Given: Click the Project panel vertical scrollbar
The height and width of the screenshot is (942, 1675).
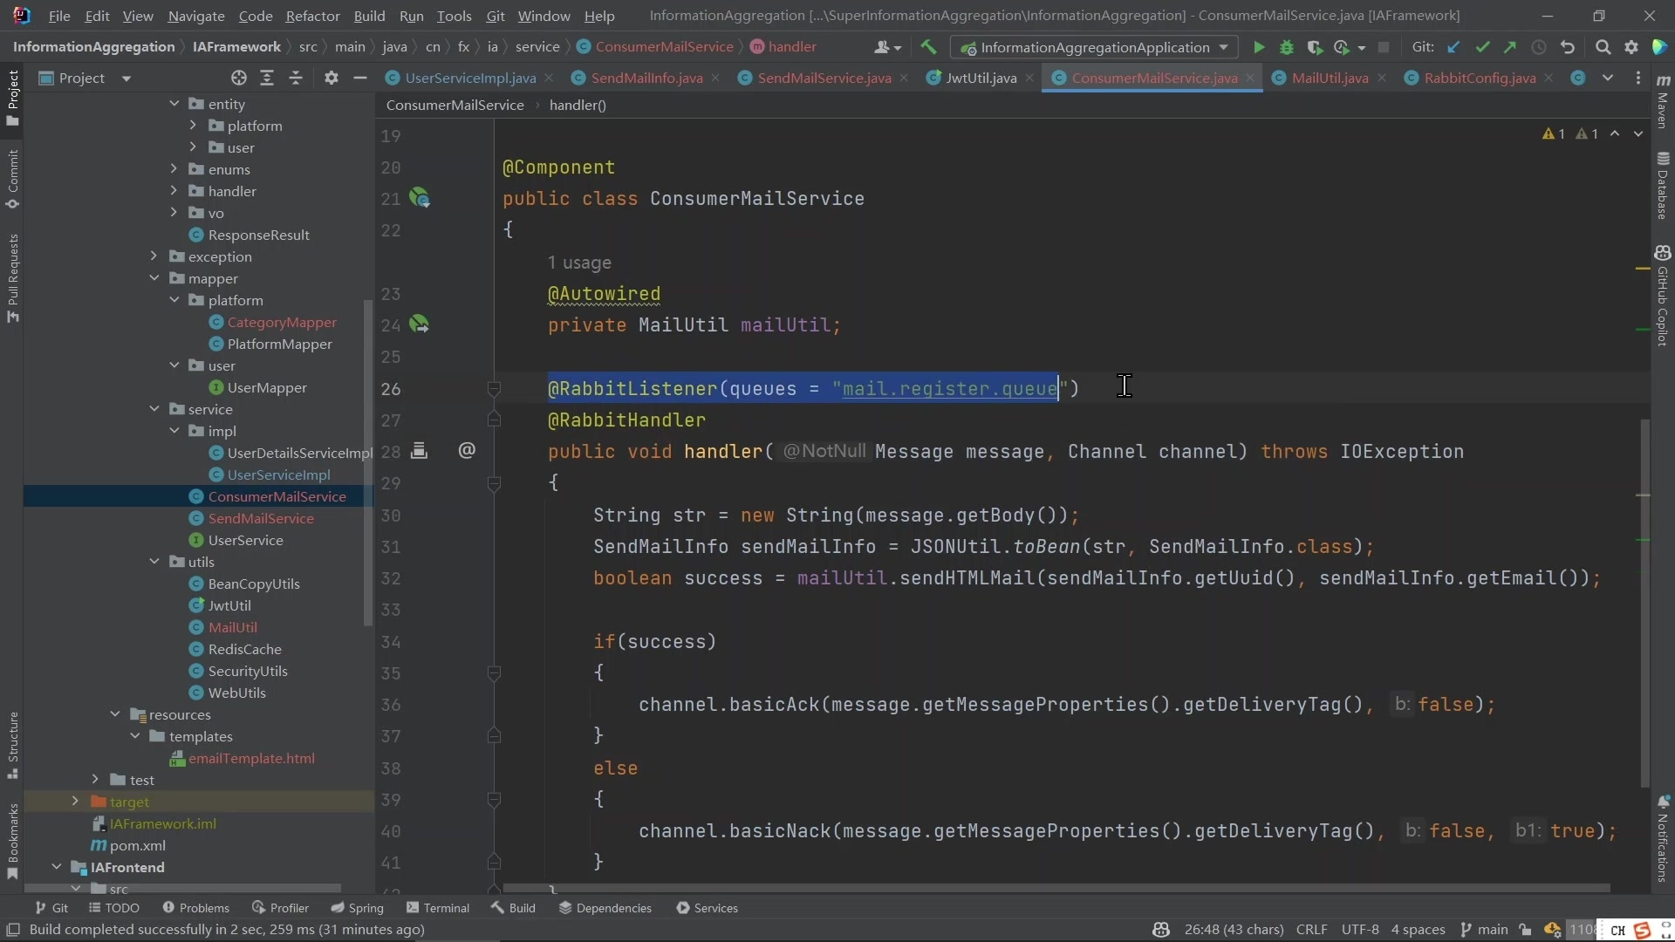Looking at the screenshot, I should (x=368, y=462).
